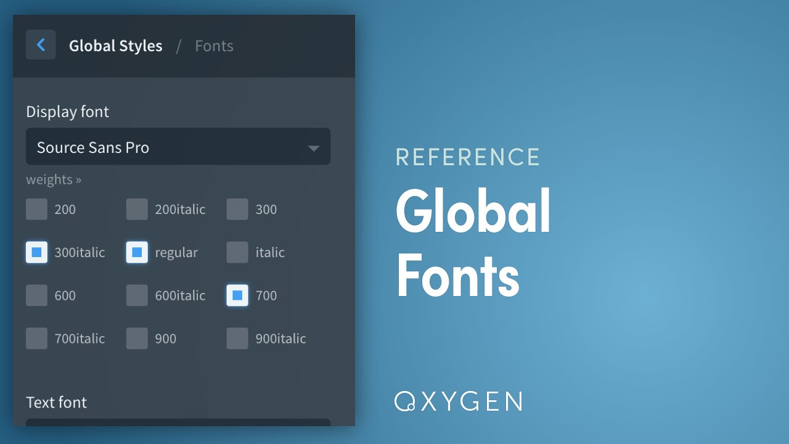Check the 300 weight box

click(x=237, y=209)
